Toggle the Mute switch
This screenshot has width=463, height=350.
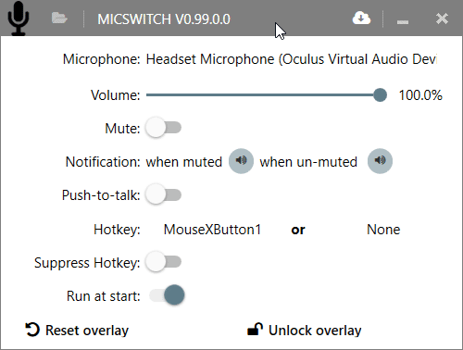coord(164,128)
